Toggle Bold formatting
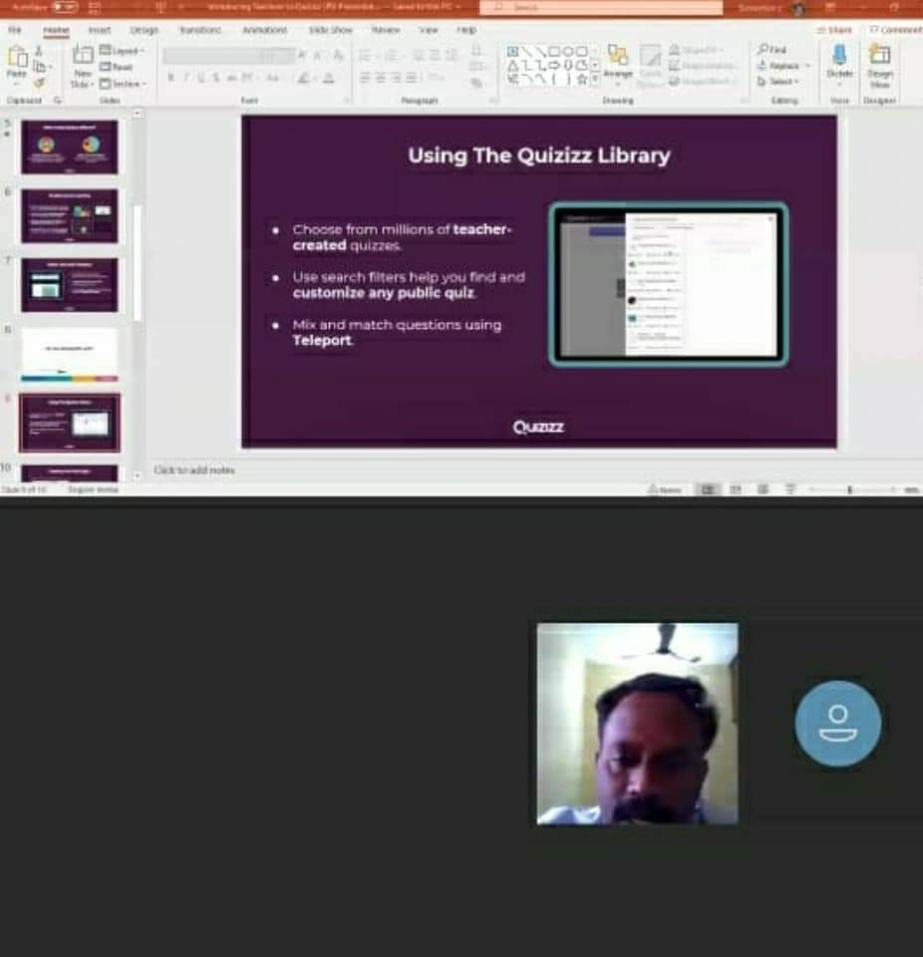The image size is (923, 957). [x=170, y=78]
